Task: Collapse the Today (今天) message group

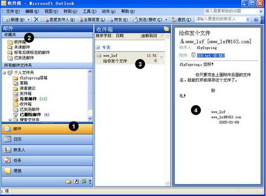Action: 98,47
